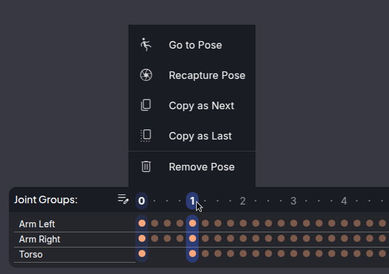Choose Go to Pose from context menu
This screenshot has width=389, height=274.
pos(192,45)
